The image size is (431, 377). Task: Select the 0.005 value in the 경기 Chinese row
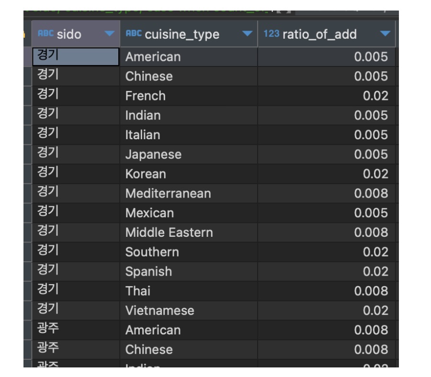[x=327, y=77]
